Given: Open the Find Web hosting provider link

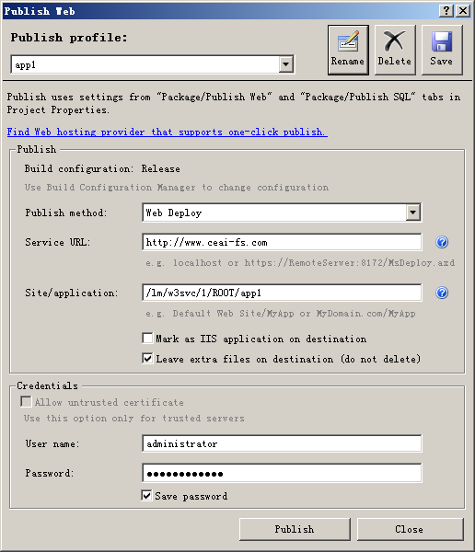Looking at the screenshot, I should click(x=167, y=132).
